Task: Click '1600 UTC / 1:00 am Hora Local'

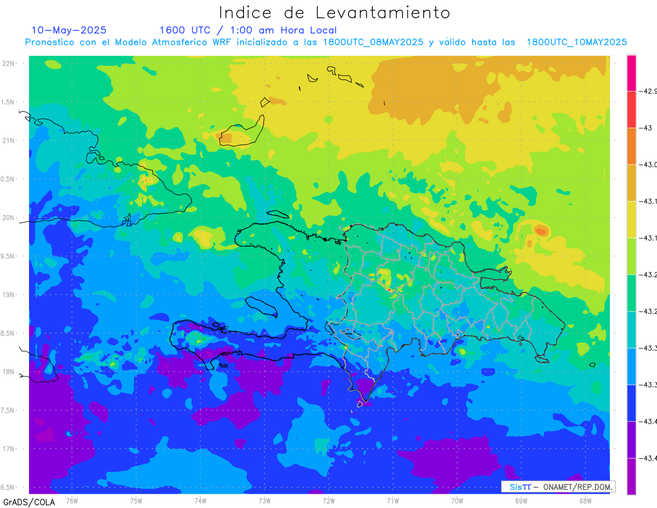Action: (248, 30)
